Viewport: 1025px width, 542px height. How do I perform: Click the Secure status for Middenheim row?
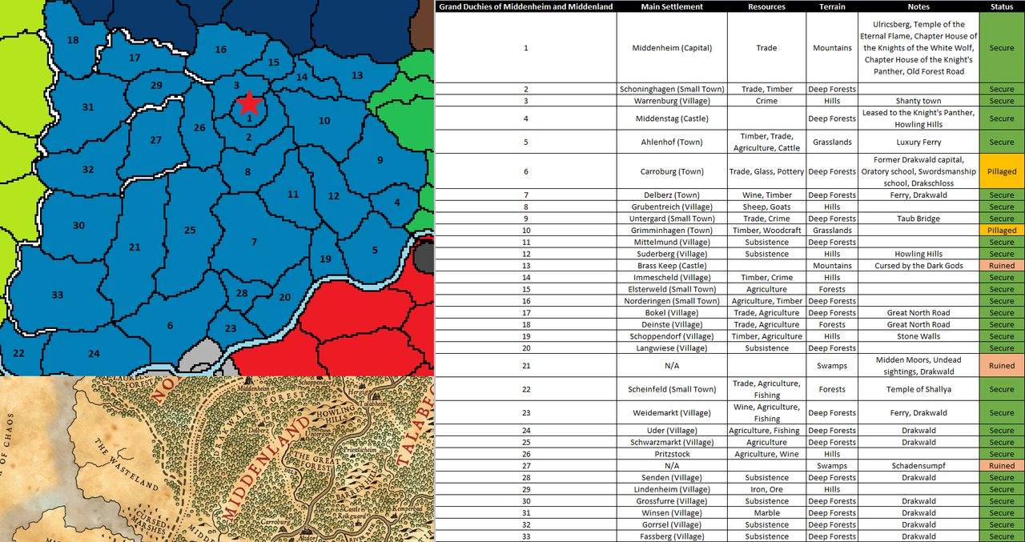tap(1002, 48)
